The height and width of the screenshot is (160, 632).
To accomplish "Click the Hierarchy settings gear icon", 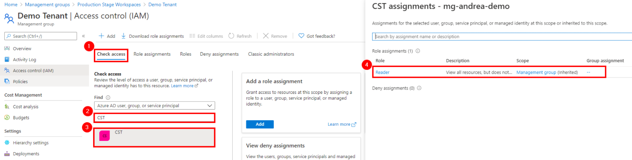I will [7, 143].
